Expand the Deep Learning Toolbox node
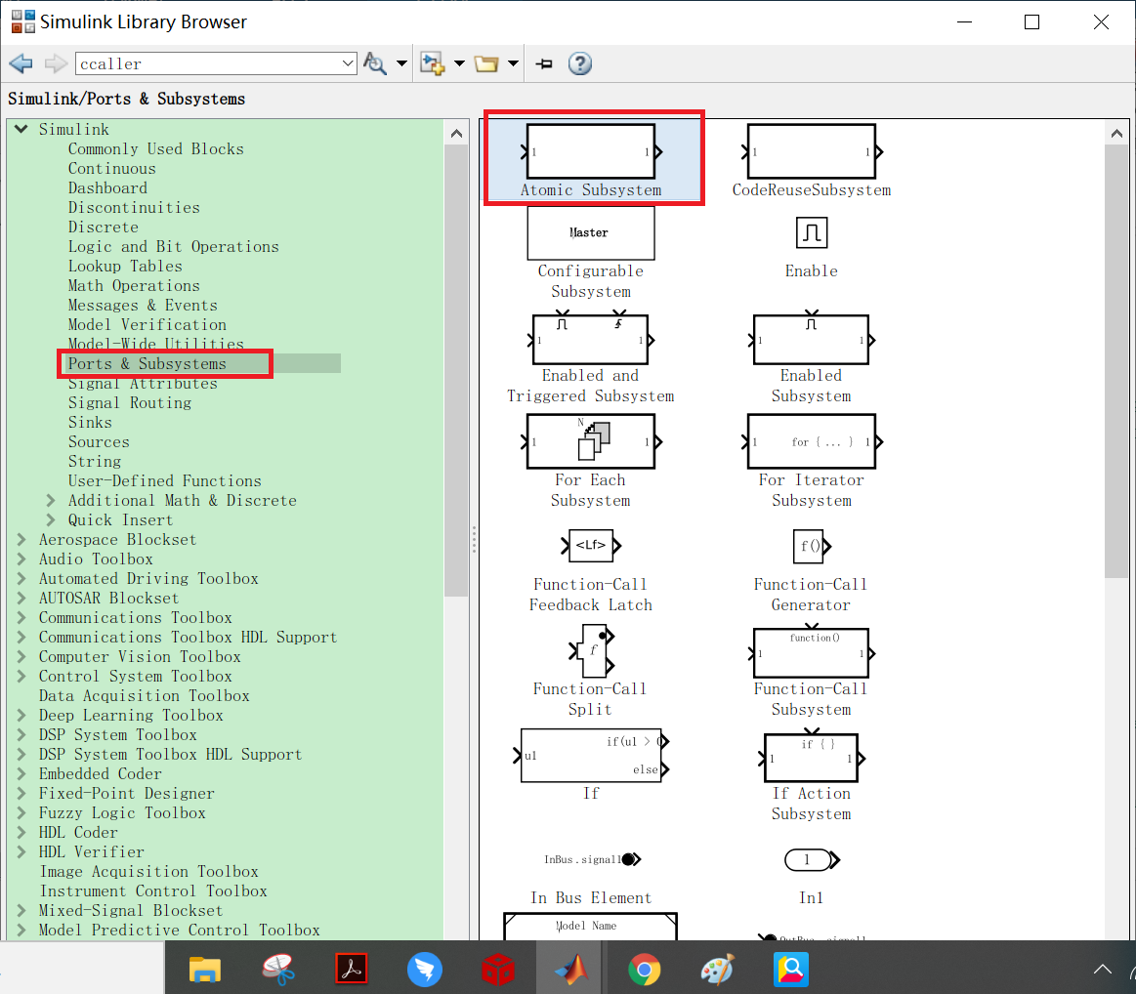The image size is (1136, 994). (21, 716)
